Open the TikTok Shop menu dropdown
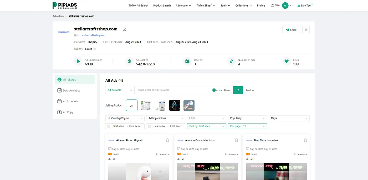The height and width of the screenshot is (180, 368). pyautogui.click(x=206, y=6)
